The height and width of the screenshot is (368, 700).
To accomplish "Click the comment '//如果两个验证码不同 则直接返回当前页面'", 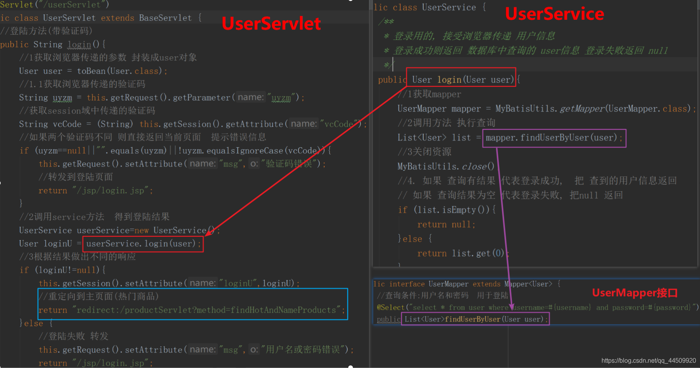I will pos(143,137).
